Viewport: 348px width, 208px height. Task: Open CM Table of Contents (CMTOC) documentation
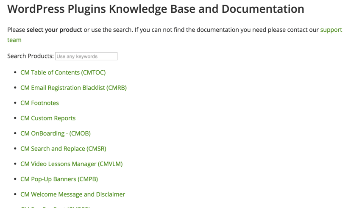coord(63,72)
